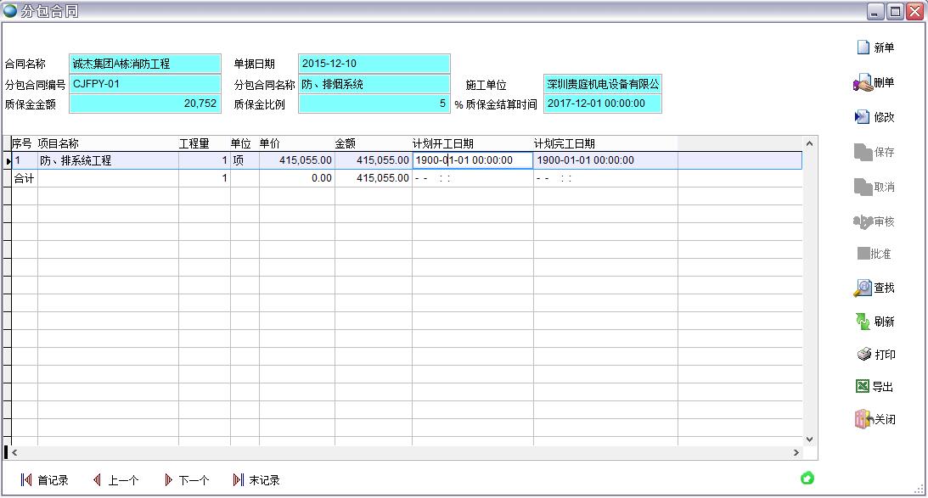Click the 刷新 (refresh) icon

(863, 322)
